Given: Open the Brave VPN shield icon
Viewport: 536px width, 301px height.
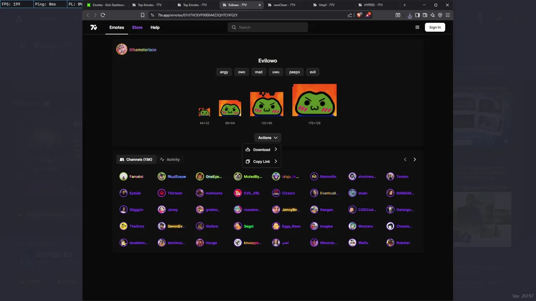Looking at the screenshot, I should [440, 15].
